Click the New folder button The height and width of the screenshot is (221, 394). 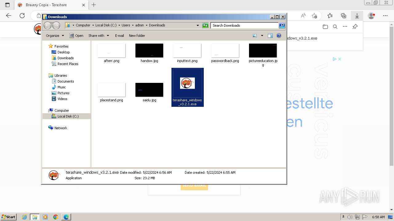point(137,36)
